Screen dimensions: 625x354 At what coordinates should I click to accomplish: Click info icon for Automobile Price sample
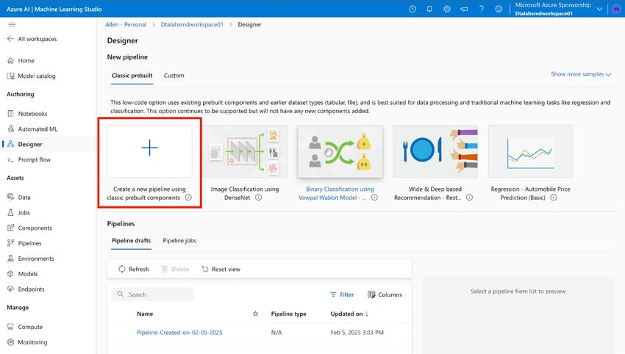pyautogui.click(x=554, y=198)
